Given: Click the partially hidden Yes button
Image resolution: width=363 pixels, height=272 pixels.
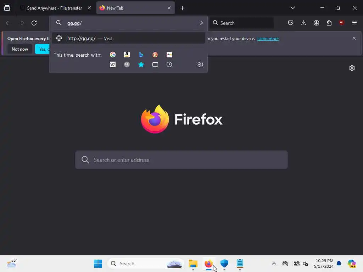Looking at the screenshot, I should [43, 49].
